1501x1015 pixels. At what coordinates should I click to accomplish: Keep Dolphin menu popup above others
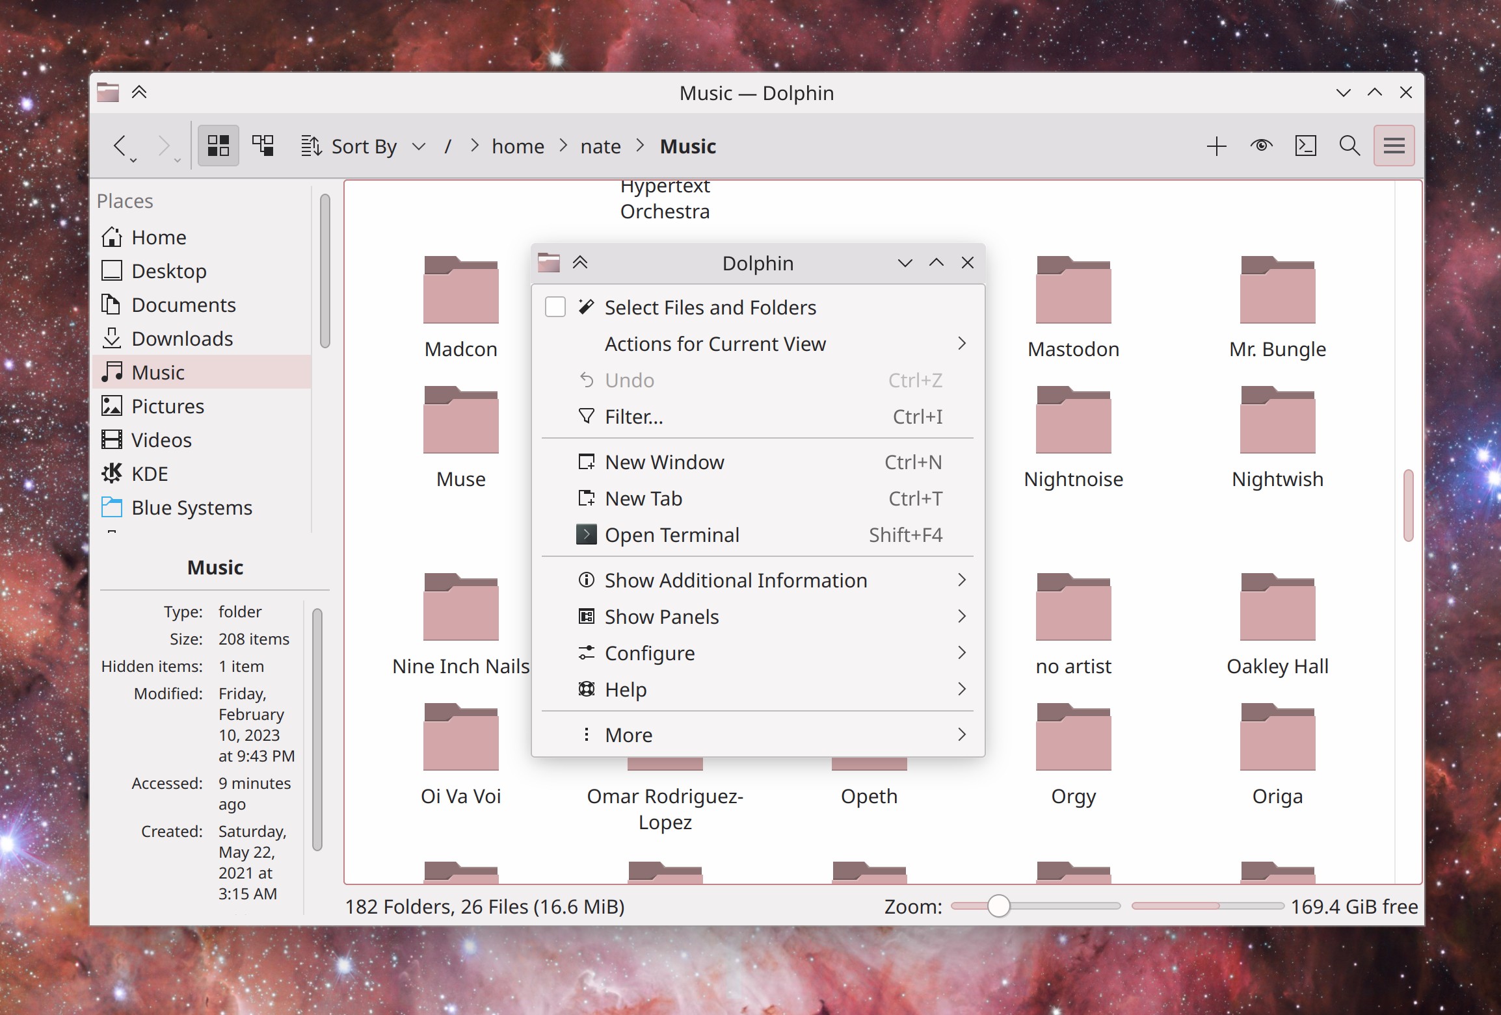tap(580, 263)
